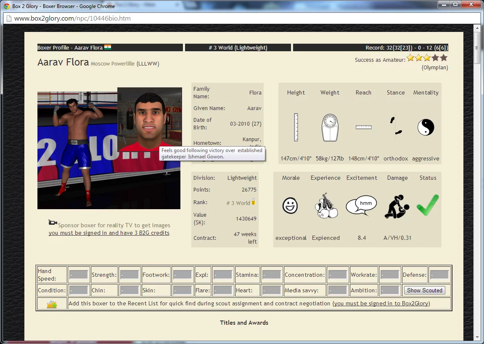The width and height of the screenshot is (484, 344).
Task: Click the Recent List folder icon
Action: coord(52,304)
